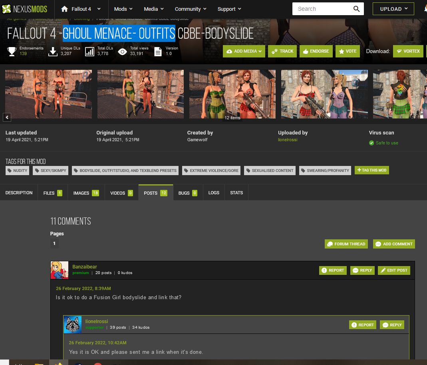The image size is (427, 365).
Task: Open Banzaibear username link
Action: coord(85,267)
